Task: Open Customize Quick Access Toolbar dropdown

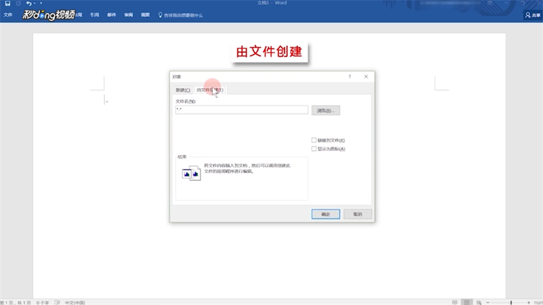Action: click(x=41, y=4)
